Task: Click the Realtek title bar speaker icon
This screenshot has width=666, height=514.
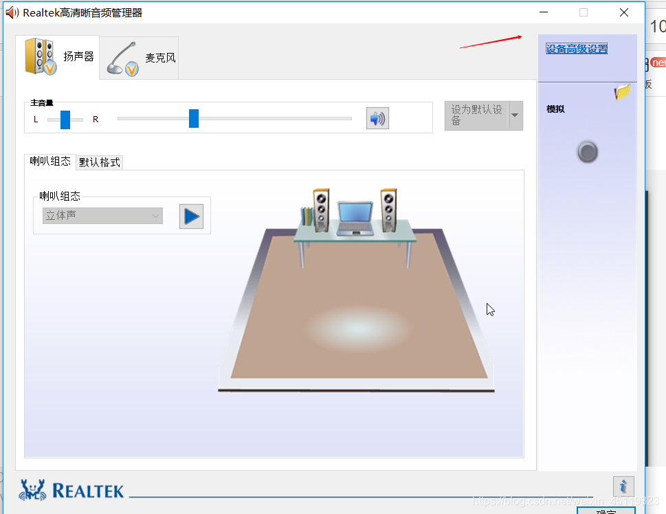Action: pyautogui.click(x=12, y=13)
